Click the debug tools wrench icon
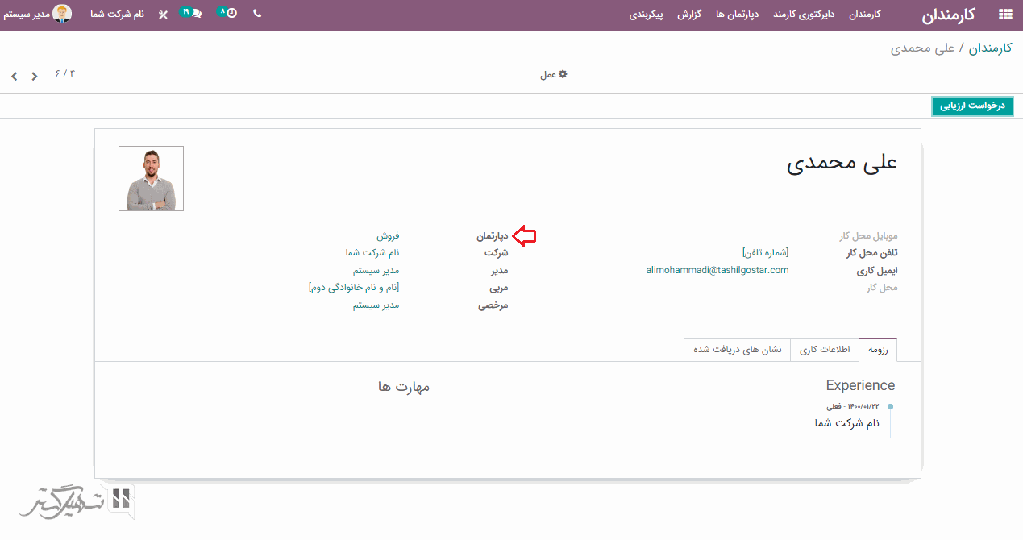 (x=163, y=15)
